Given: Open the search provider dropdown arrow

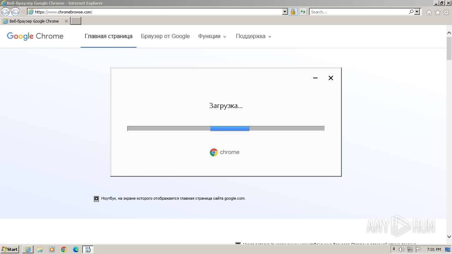Looking at the screenshot, I should click(x=417, y=12).
